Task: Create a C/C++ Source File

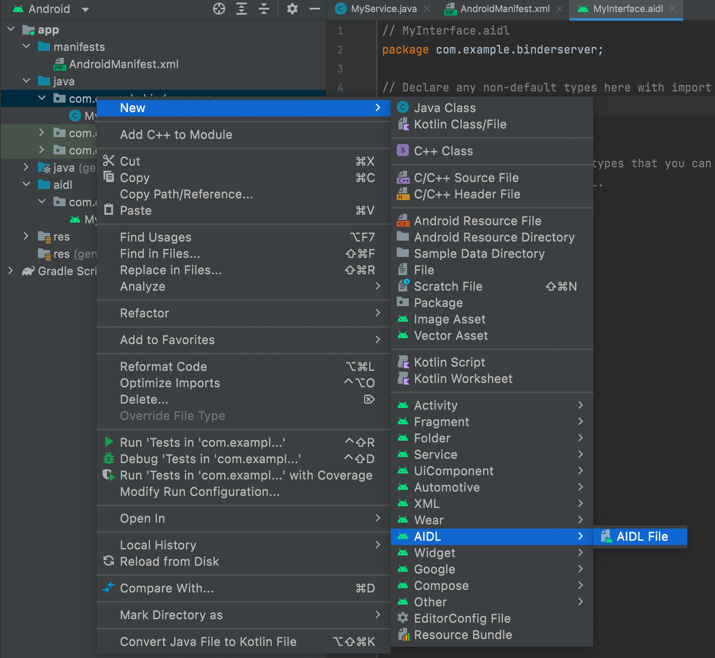Action: pyautogui.click(x=492, y=178)
